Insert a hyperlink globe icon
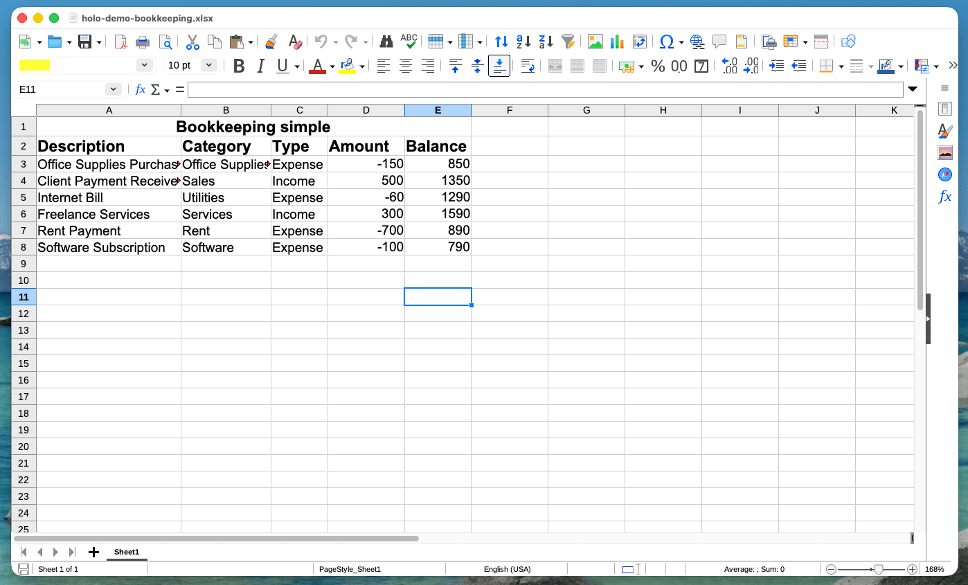The image size is (968, 585). coord(697,42)
